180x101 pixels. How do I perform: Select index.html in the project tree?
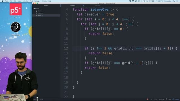40,13
